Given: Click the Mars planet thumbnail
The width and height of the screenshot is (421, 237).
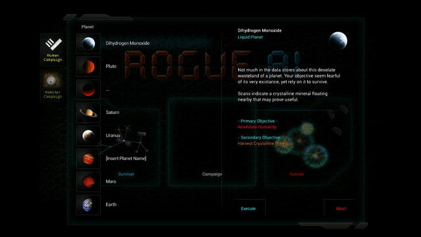Looking at the screenshot, I should 89,182.
